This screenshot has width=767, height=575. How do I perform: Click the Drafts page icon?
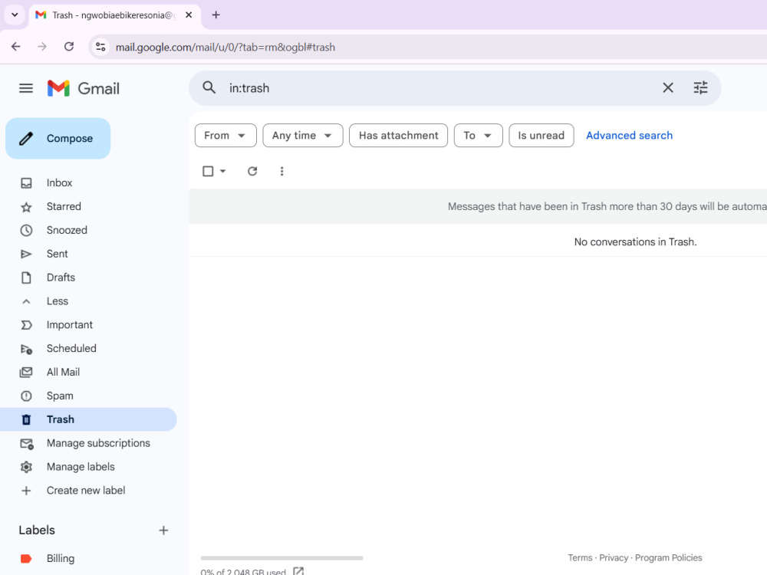[x=26, y=278]
